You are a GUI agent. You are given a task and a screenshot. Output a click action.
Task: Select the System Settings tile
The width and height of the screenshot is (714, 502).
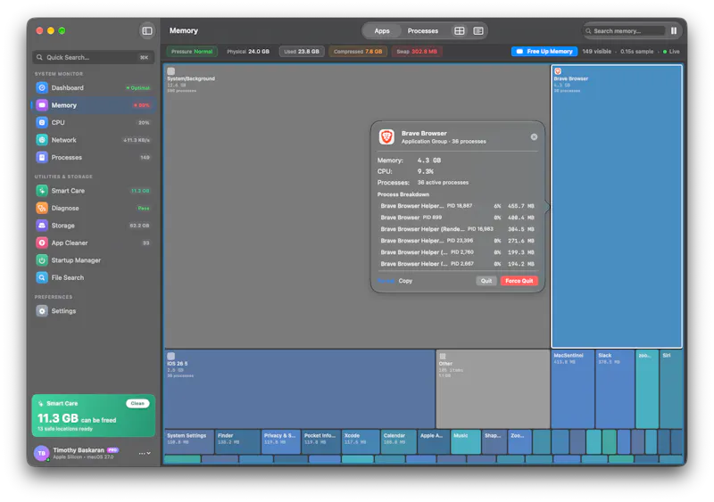point(189,441)
